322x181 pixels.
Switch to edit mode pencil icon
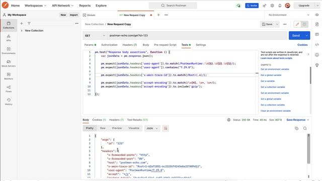[297, 24]
